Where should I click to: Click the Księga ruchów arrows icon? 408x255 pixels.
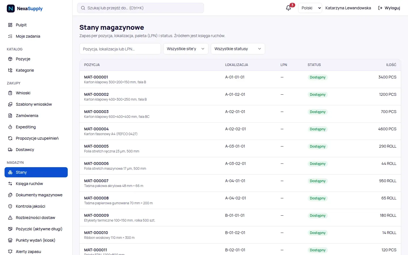click(10, 184)
